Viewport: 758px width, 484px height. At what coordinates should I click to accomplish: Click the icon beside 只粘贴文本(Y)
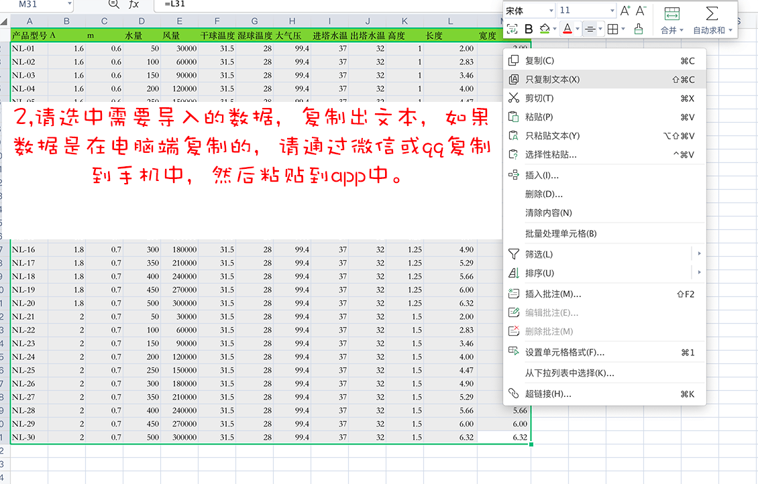[513, 135]
